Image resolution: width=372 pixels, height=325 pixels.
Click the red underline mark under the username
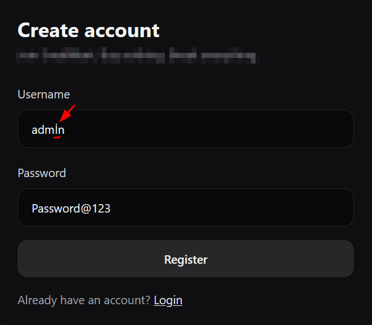[57, 137]
